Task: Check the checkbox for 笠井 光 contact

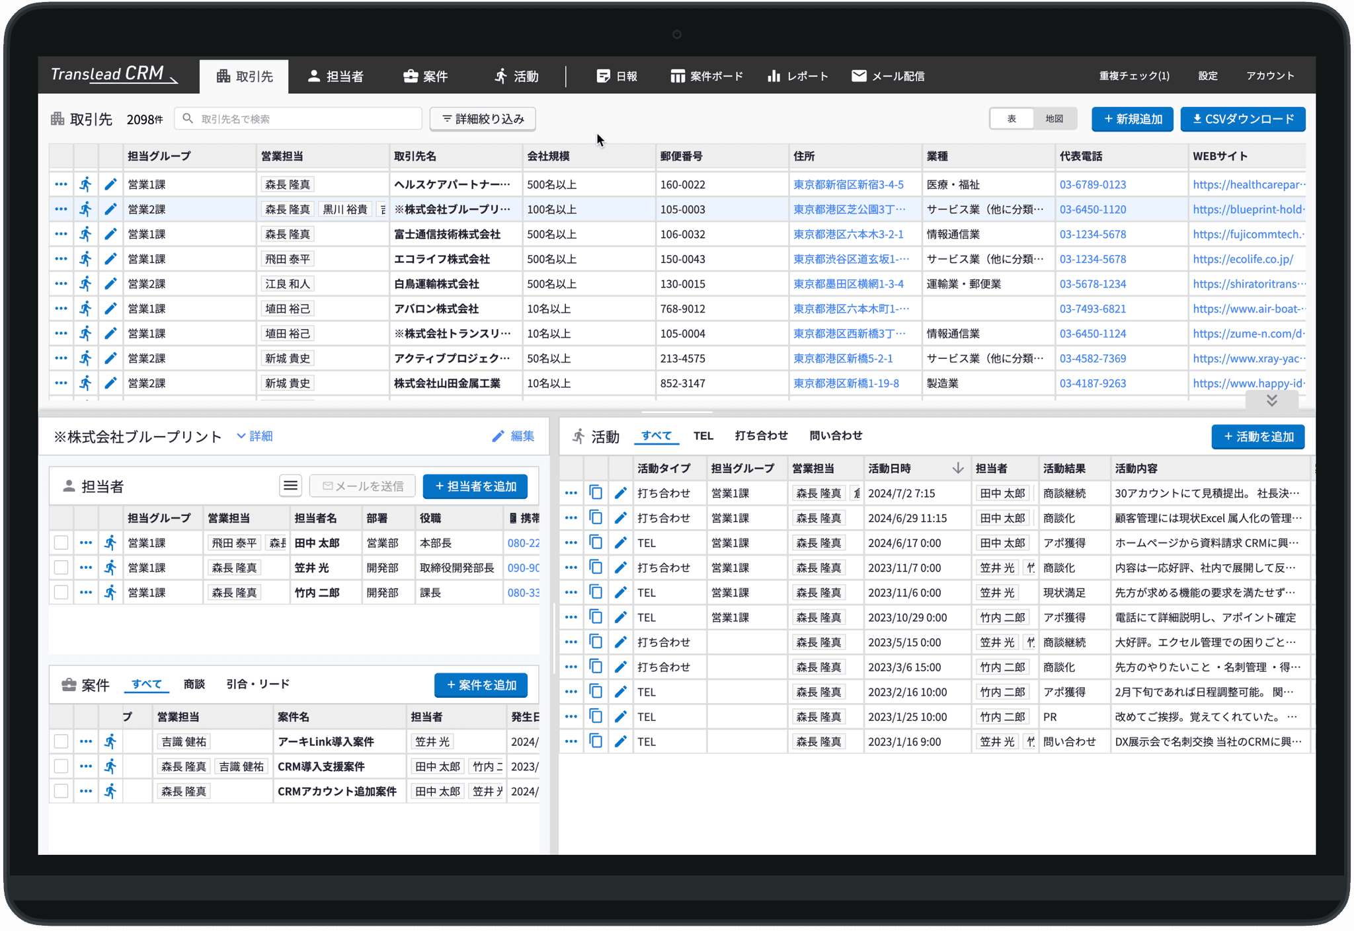Action: [x=61, y=568]
